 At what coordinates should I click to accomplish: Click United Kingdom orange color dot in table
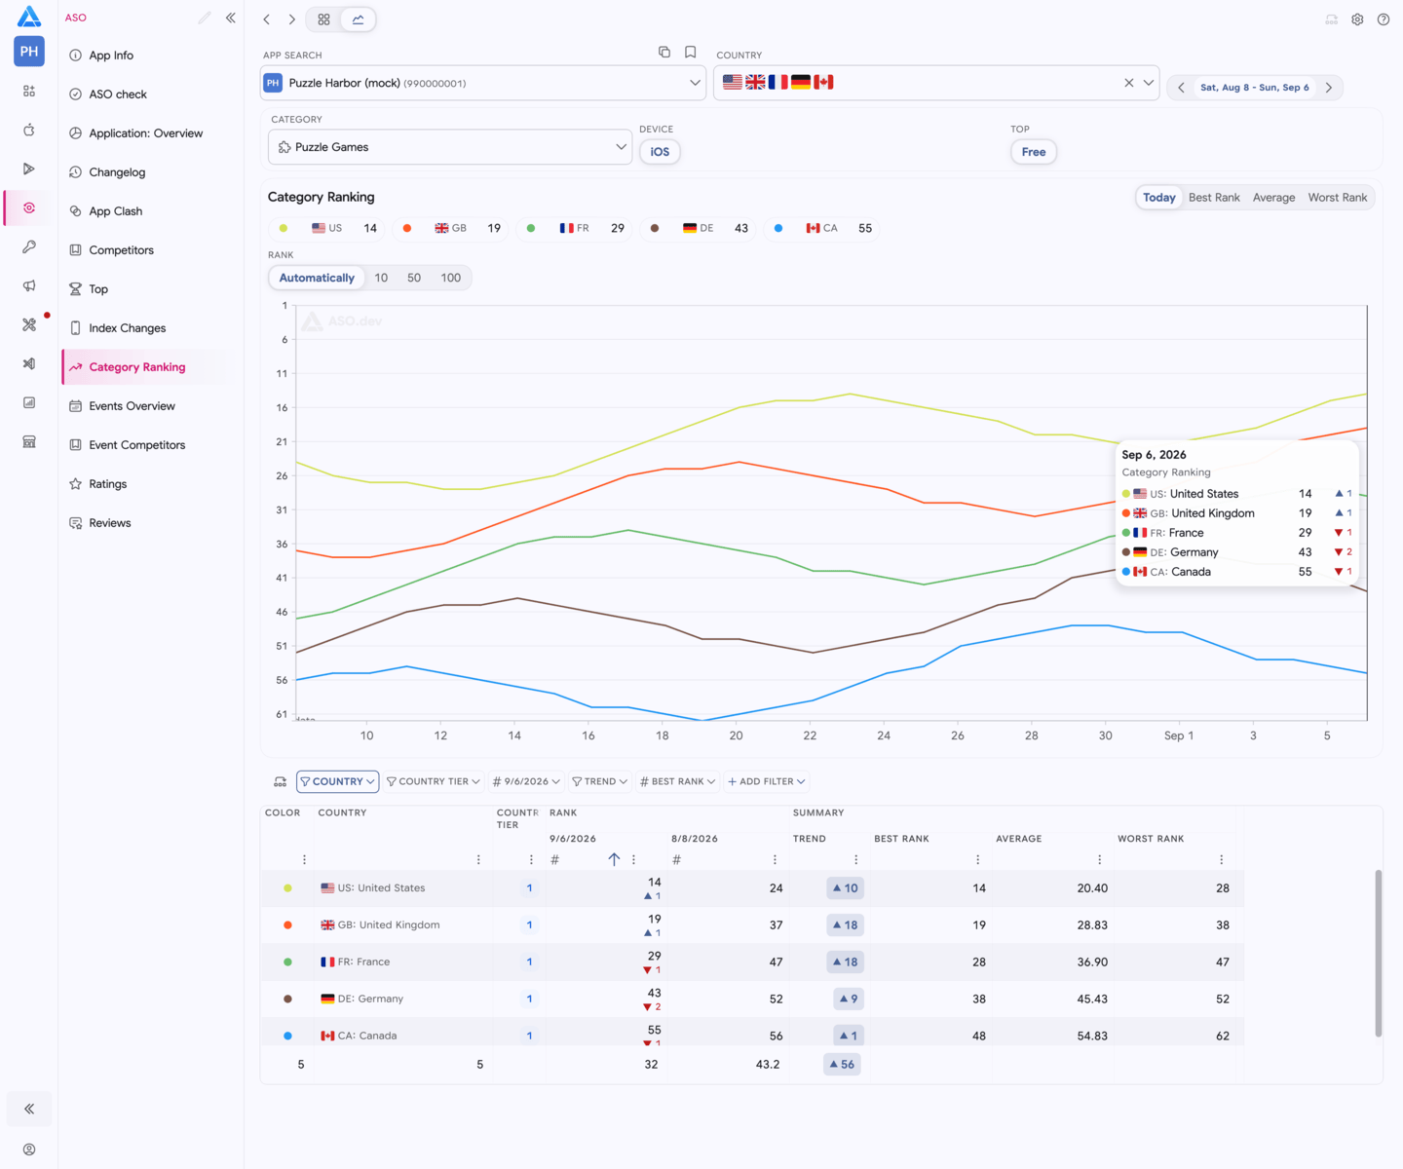[x=287, y=925]
